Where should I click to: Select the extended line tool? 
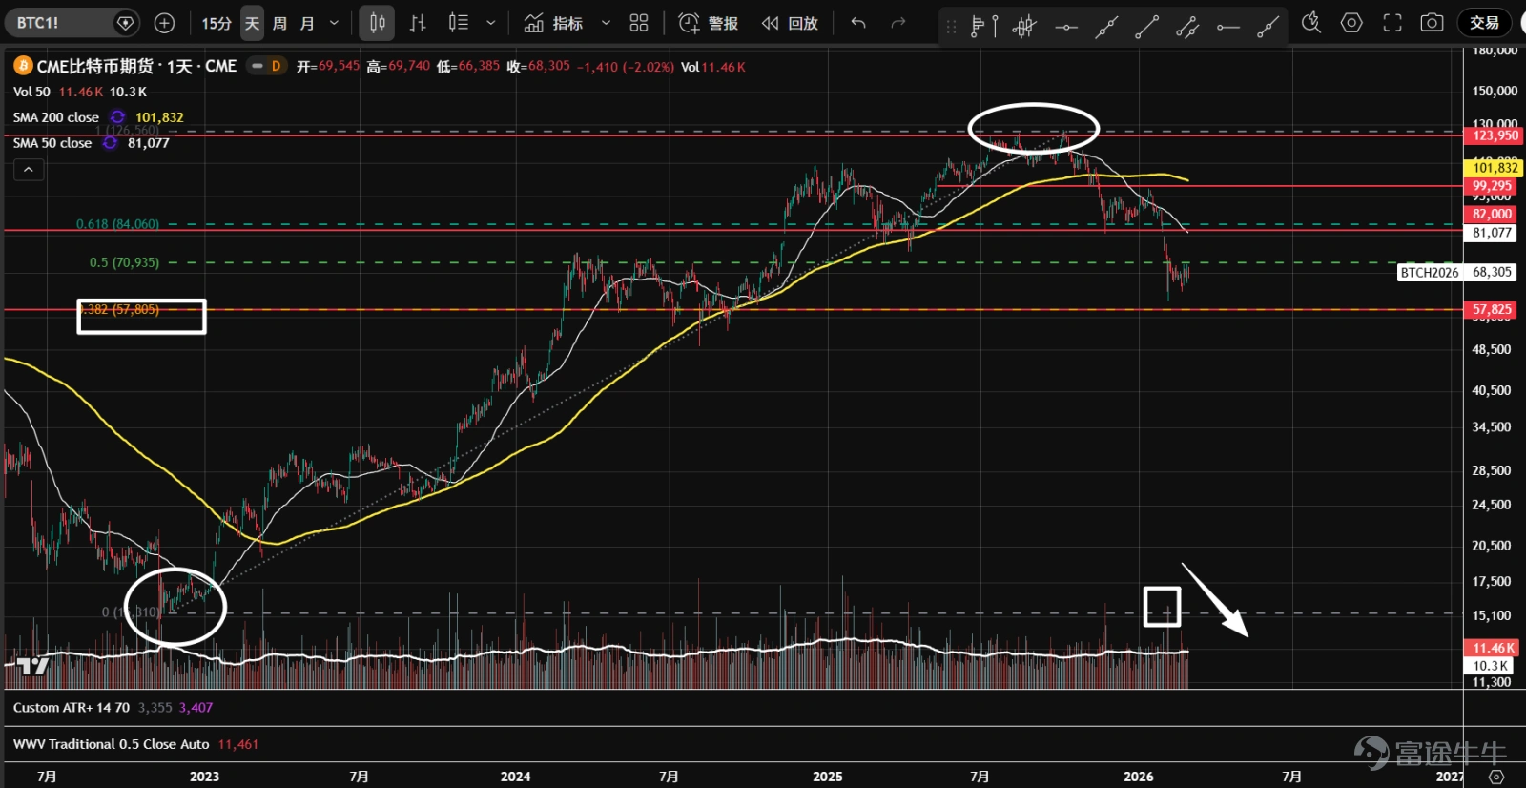pyautogui.click(x=1106, y=27)
